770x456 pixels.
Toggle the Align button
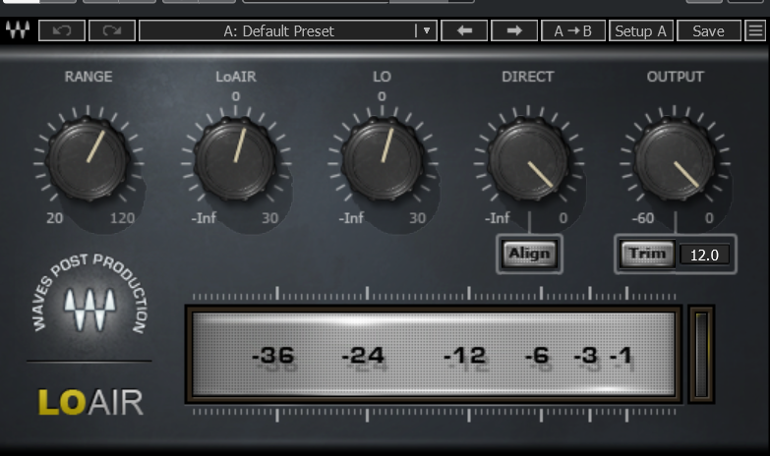coord(529,254)
